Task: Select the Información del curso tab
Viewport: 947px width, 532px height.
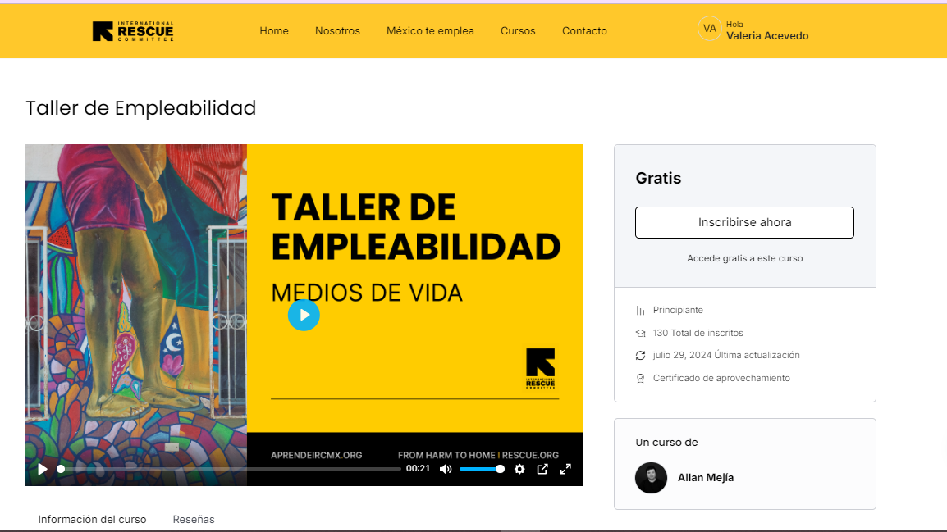Action: click(92, 519)
